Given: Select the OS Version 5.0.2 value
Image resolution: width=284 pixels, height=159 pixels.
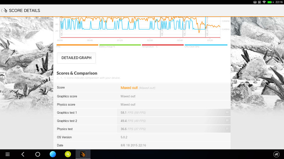Looking at the screenshot, I should click(x=124, y=137).
